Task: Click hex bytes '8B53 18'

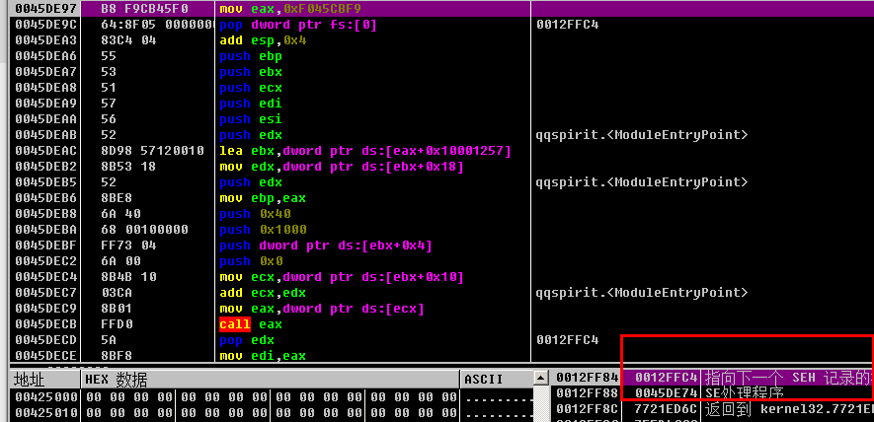Action: (128, 167)
